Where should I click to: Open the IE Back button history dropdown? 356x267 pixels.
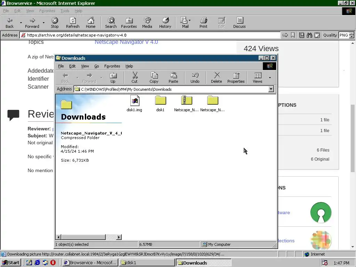pyautogui.click(x=21, y=23)
